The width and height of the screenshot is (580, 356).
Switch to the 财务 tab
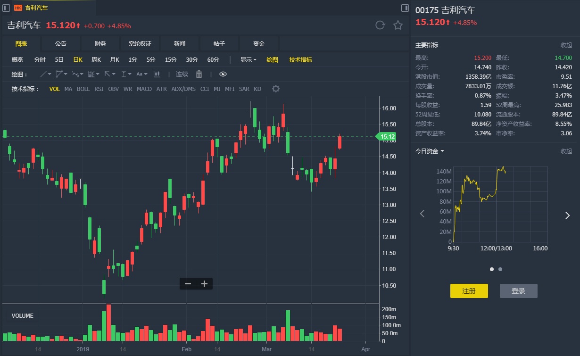pyautogui.click(x=100, y=44)
